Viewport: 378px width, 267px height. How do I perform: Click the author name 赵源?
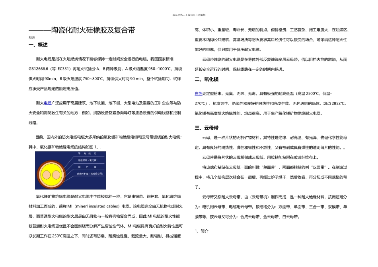point(32,37)
